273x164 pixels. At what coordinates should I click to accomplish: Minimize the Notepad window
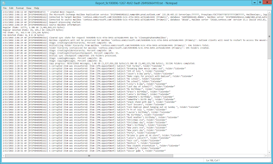tap(254, 2)
